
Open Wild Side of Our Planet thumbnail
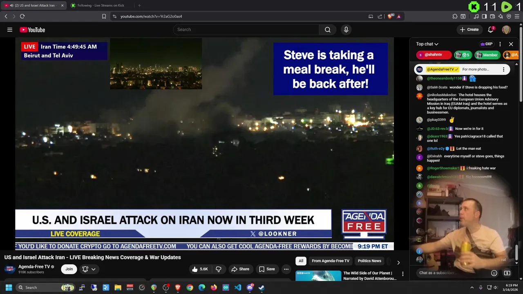click(x=318, y=276)
